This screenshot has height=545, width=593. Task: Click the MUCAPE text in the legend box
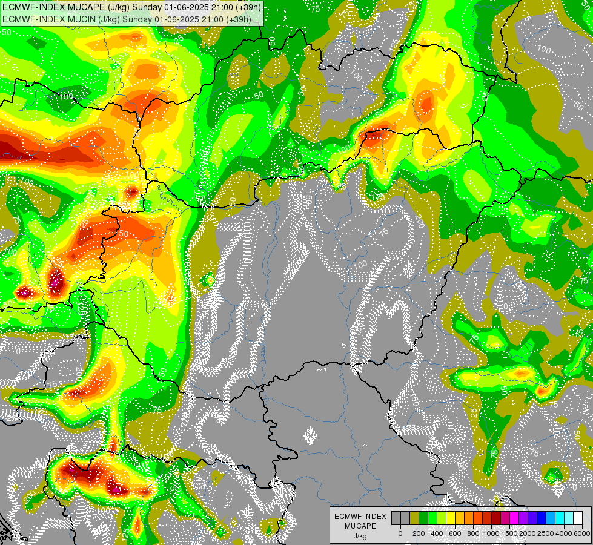click(x=360, y=526)
